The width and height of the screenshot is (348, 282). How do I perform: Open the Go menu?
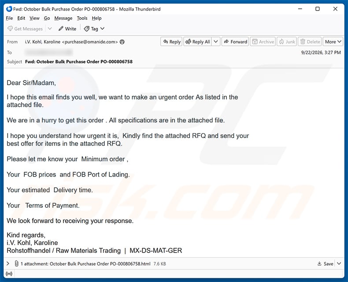tap(47, 18)
